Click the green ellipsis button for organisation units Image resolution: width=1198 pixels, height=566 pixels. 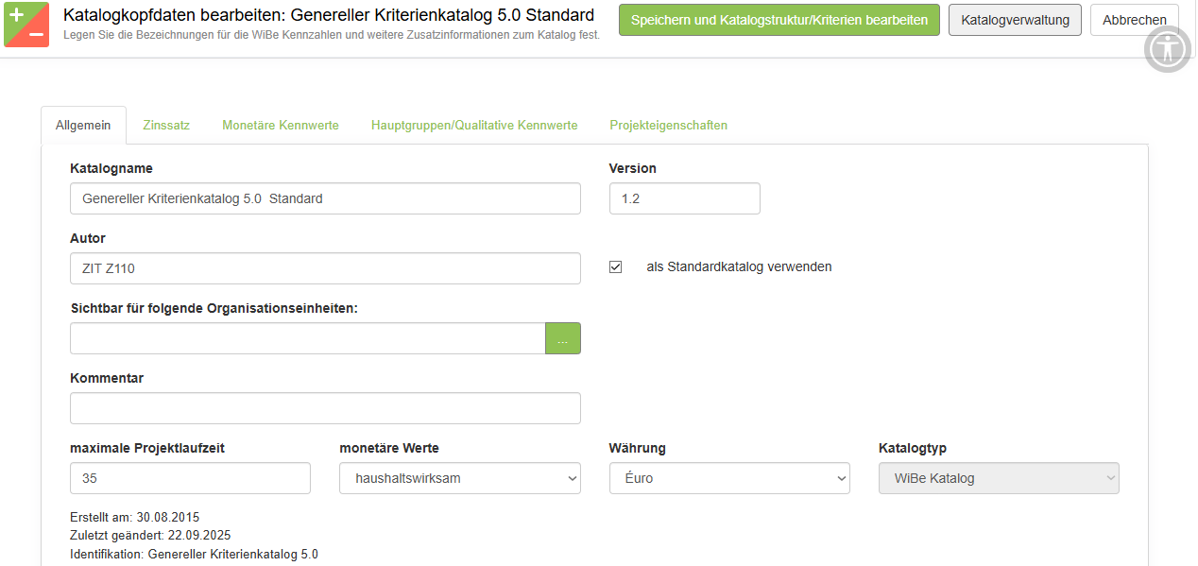tap(562, 338)
